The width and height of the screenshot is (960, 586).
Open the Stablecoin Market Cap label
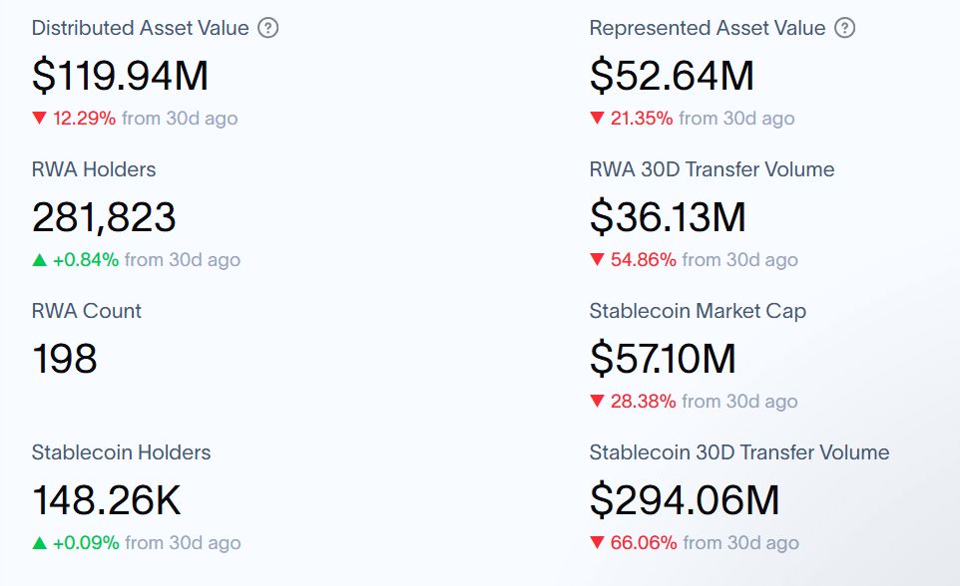[x=698, y=311]
